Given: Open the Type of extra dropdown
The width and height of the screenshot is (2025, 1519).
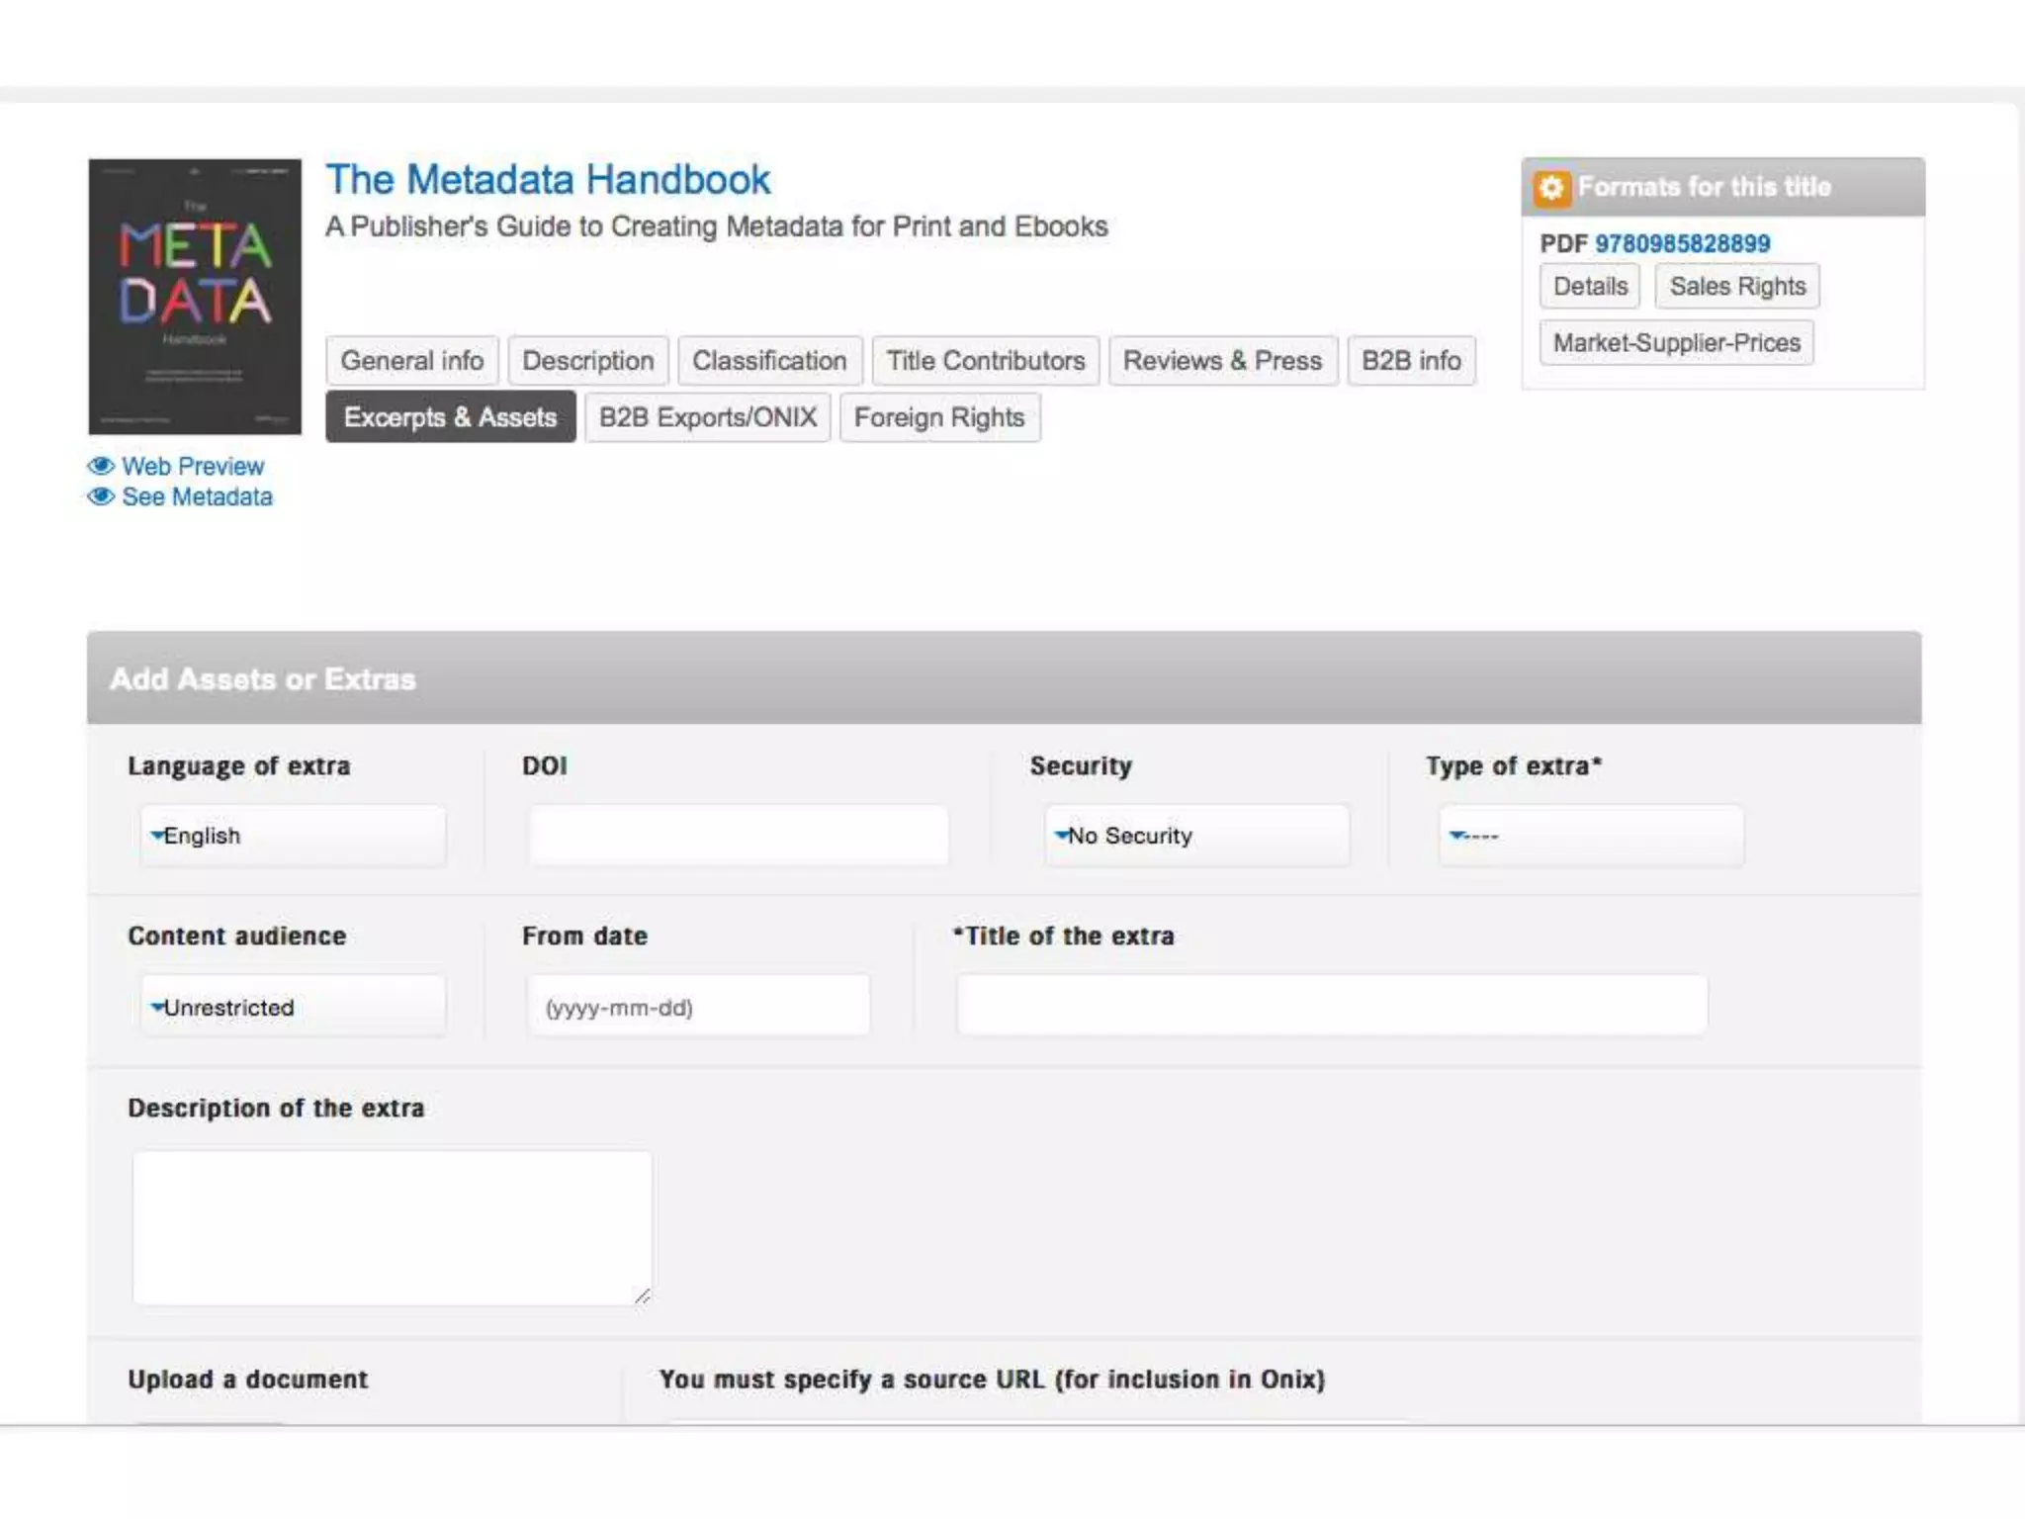Looking at the screenshot, I should point(1590,836).
